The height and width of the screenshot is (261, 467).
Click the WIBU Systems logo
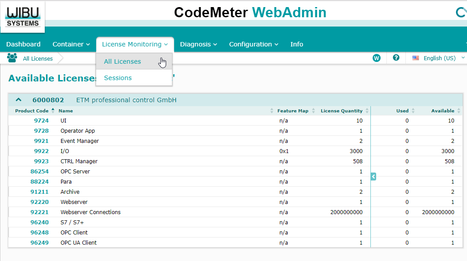click(x=23, y=16)
